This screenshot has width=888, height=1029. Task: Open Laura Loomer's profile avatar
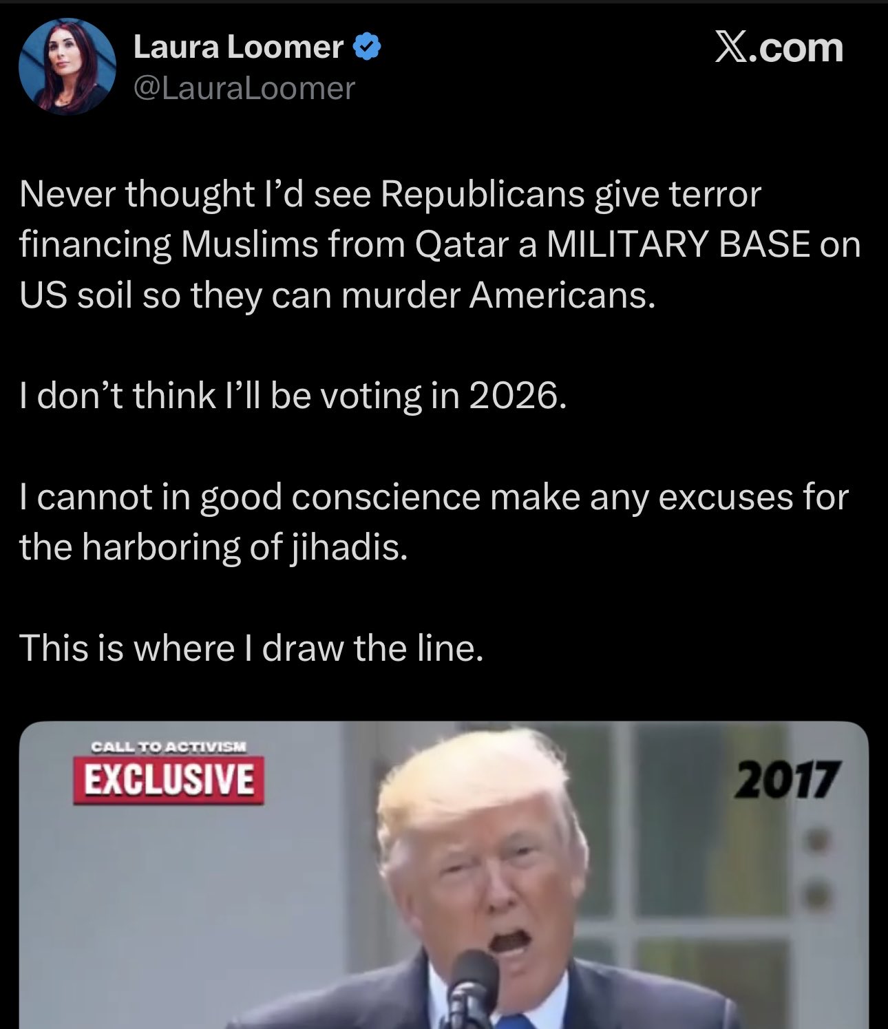point(67,66)
